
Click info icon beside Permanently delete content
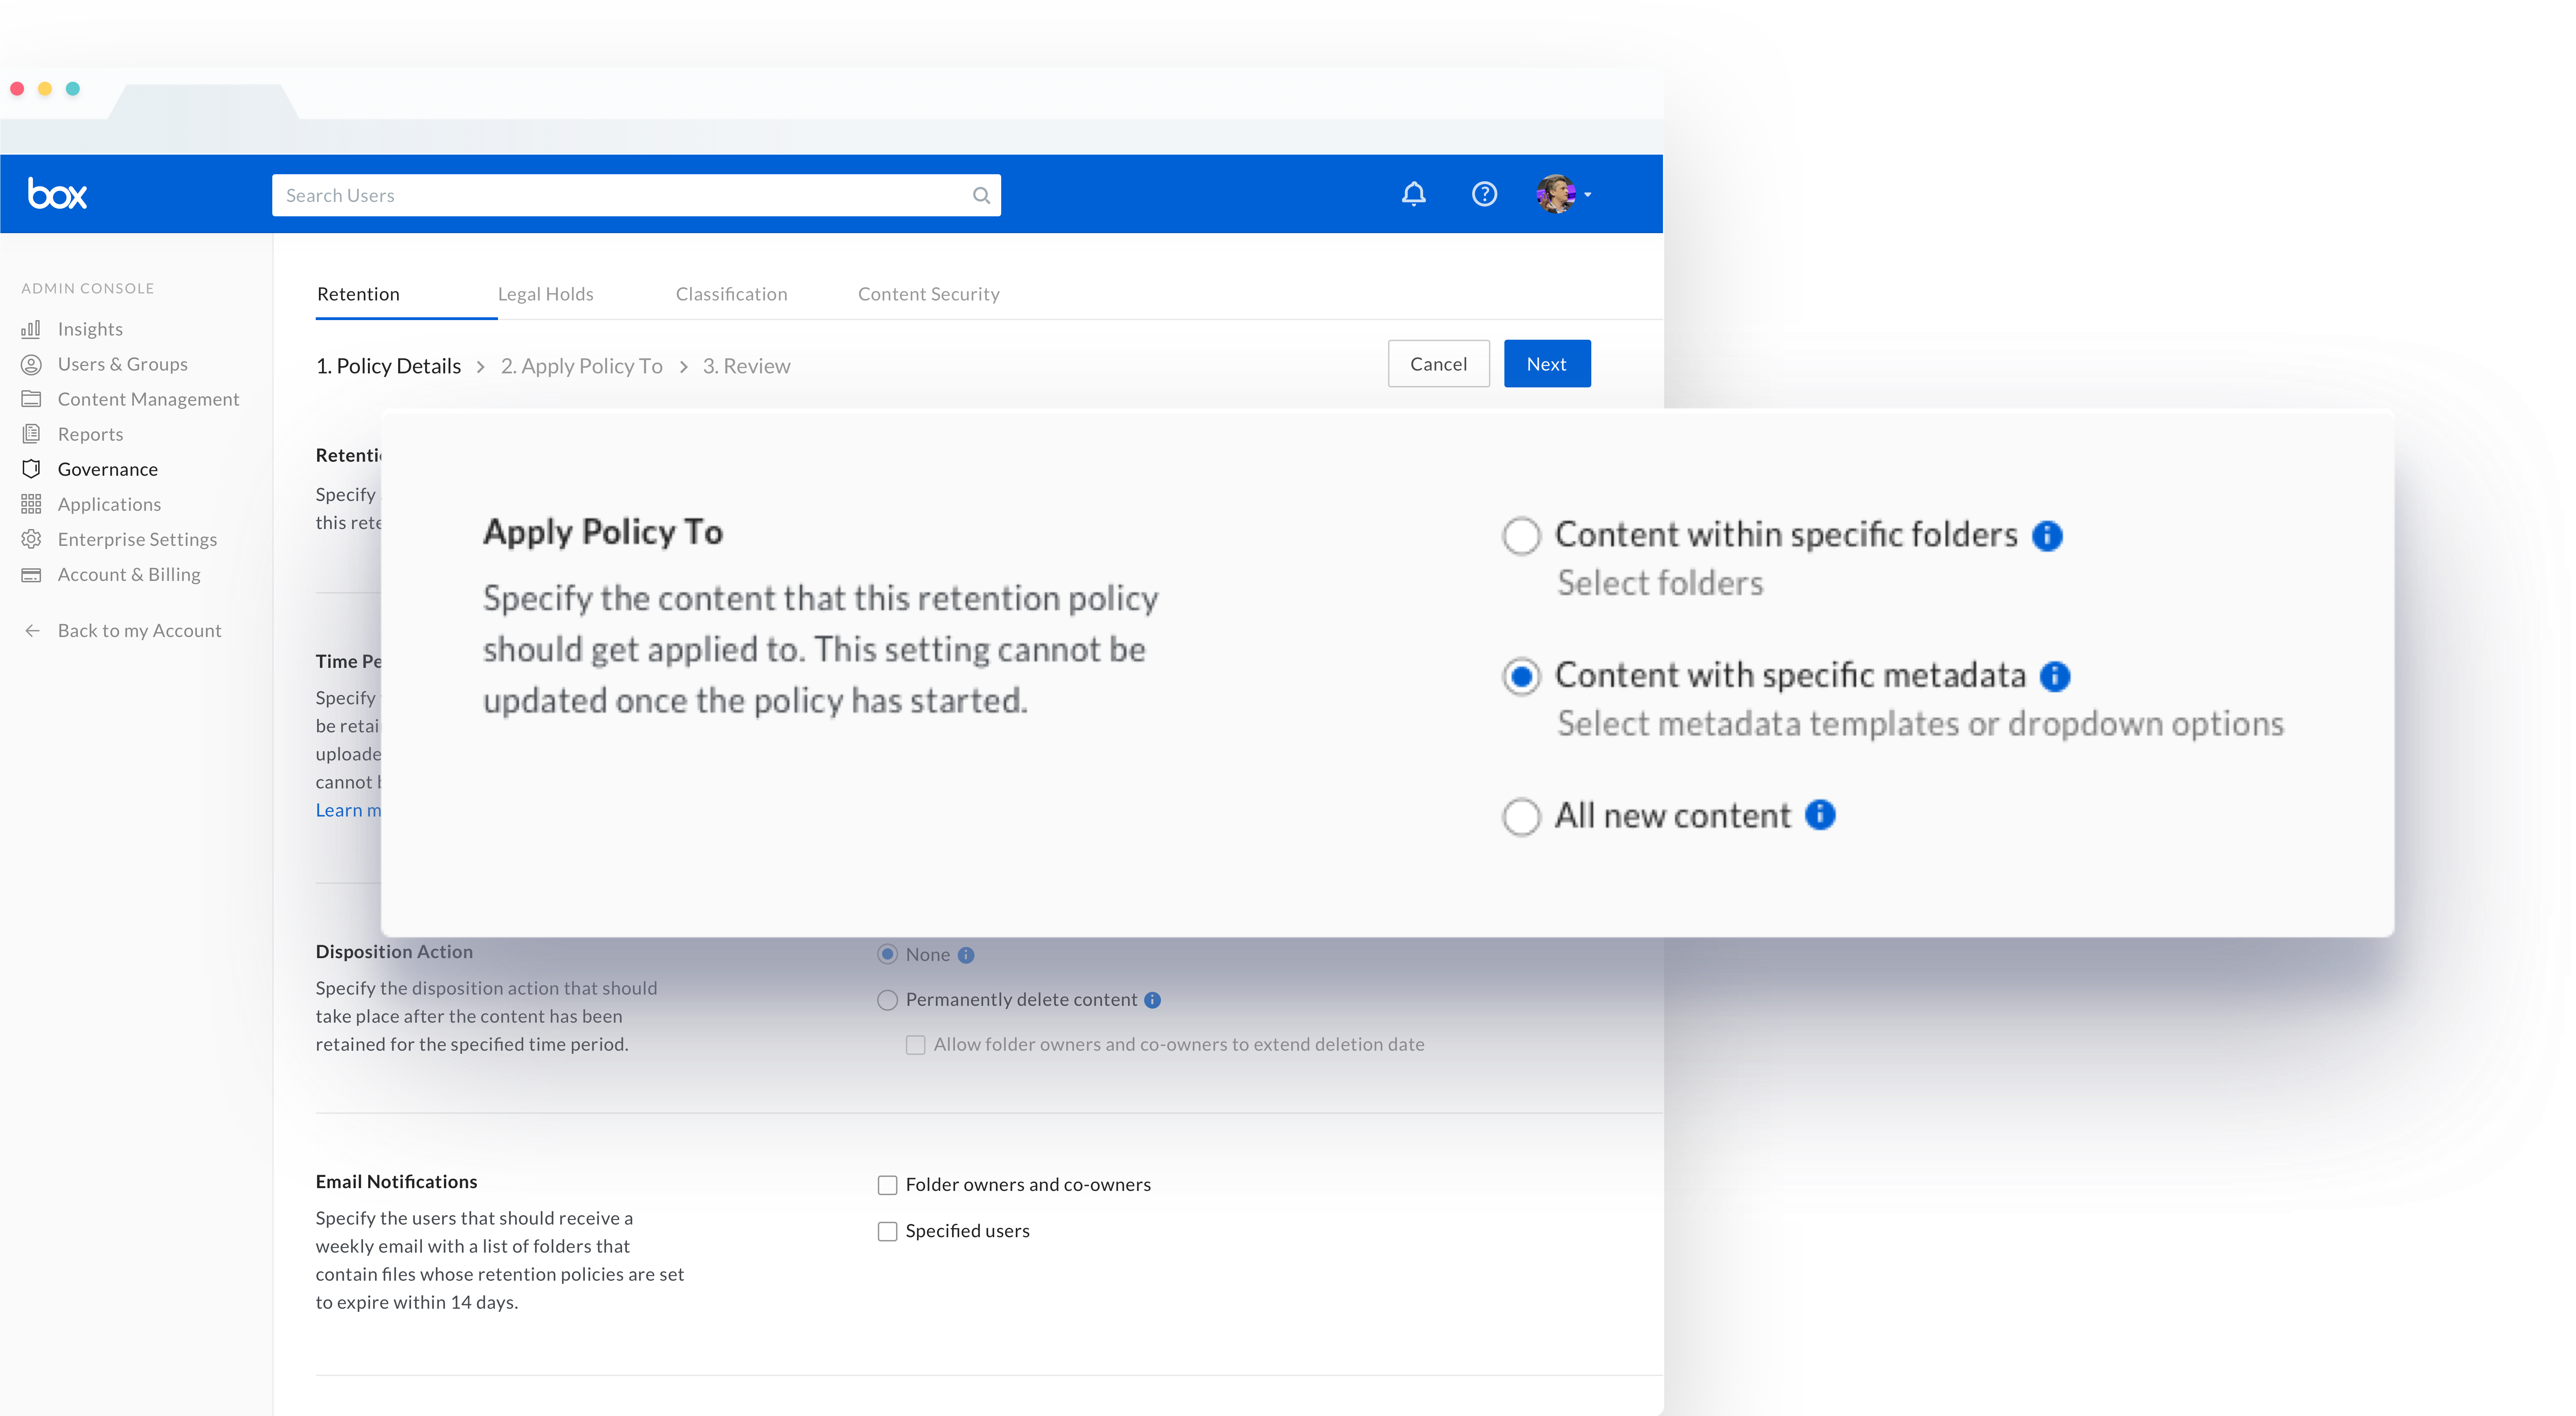point(1152,1000)
